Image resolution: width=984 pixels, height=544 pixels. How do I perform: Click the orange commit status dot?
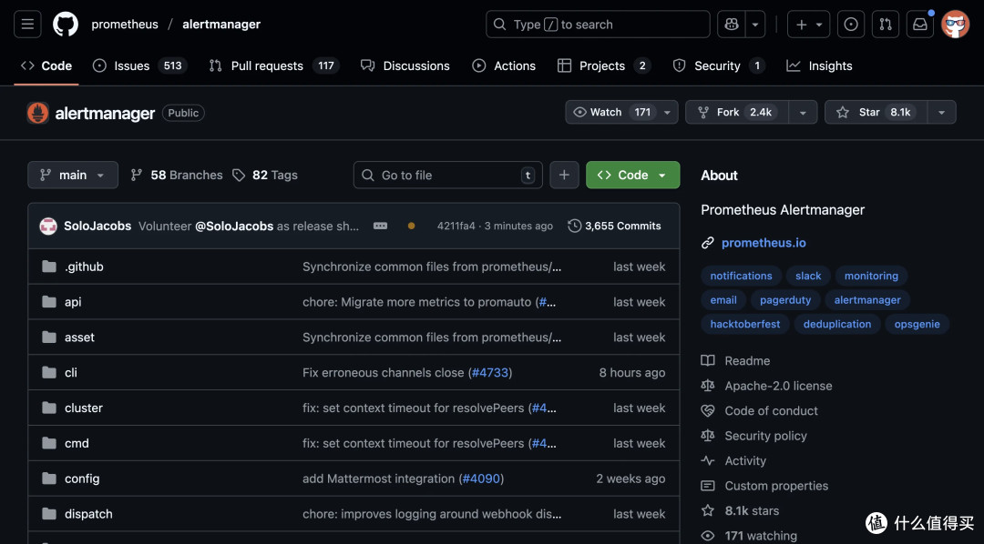click(411, 226)
